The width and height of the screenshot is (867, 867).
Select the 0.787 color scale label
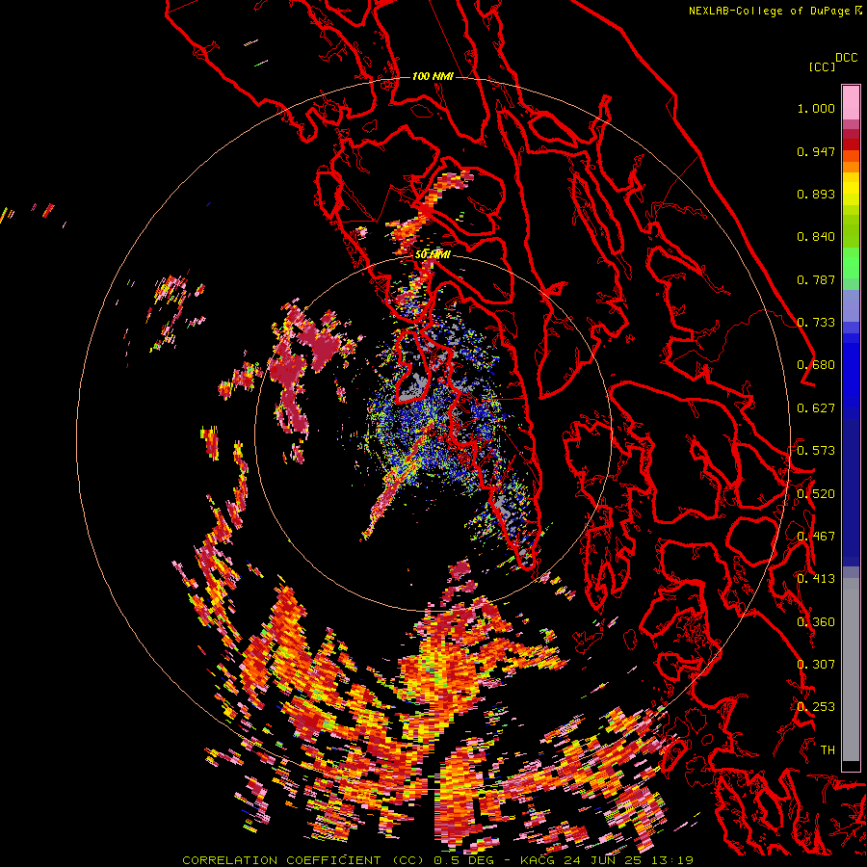click(816, 279)
